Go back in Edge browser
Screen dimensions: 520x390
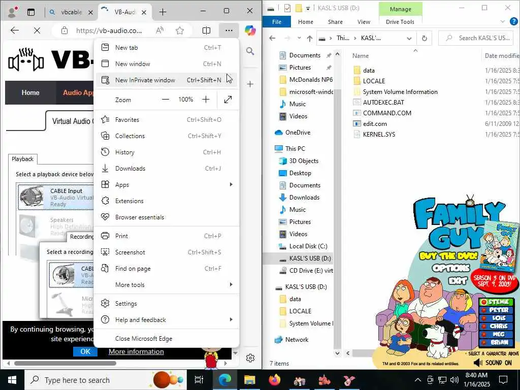point(15,30)
